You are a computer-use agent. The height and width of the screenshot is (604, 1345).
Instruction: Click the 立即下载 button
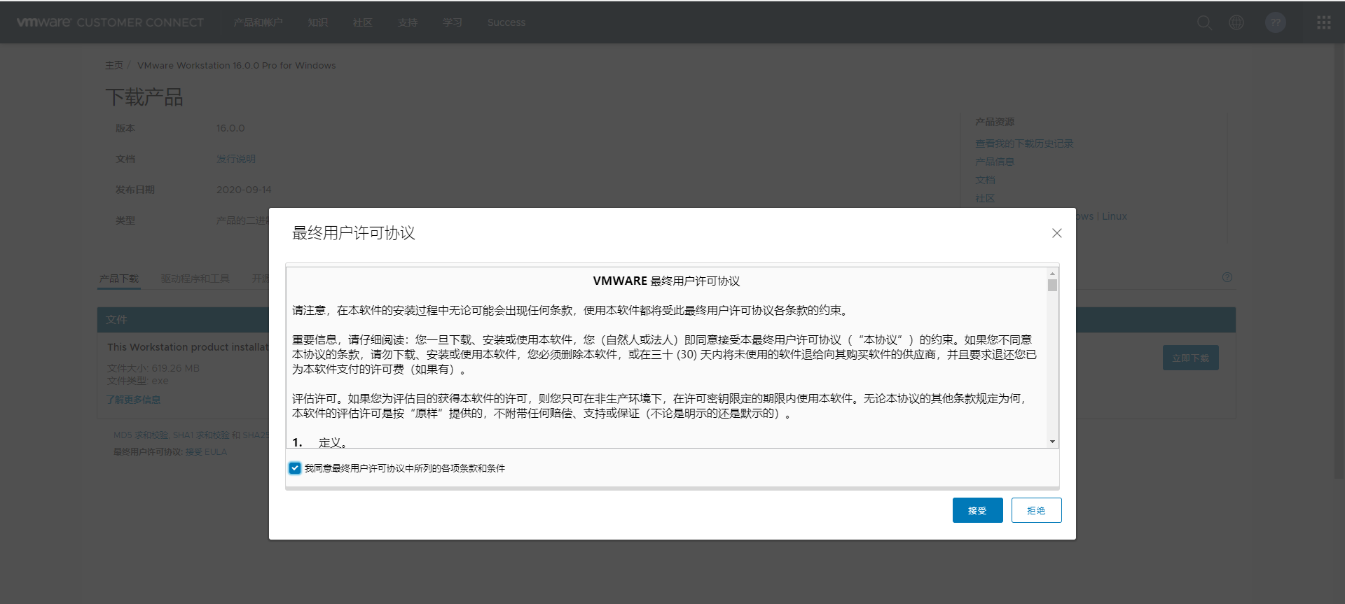(x=1191, y=358)
